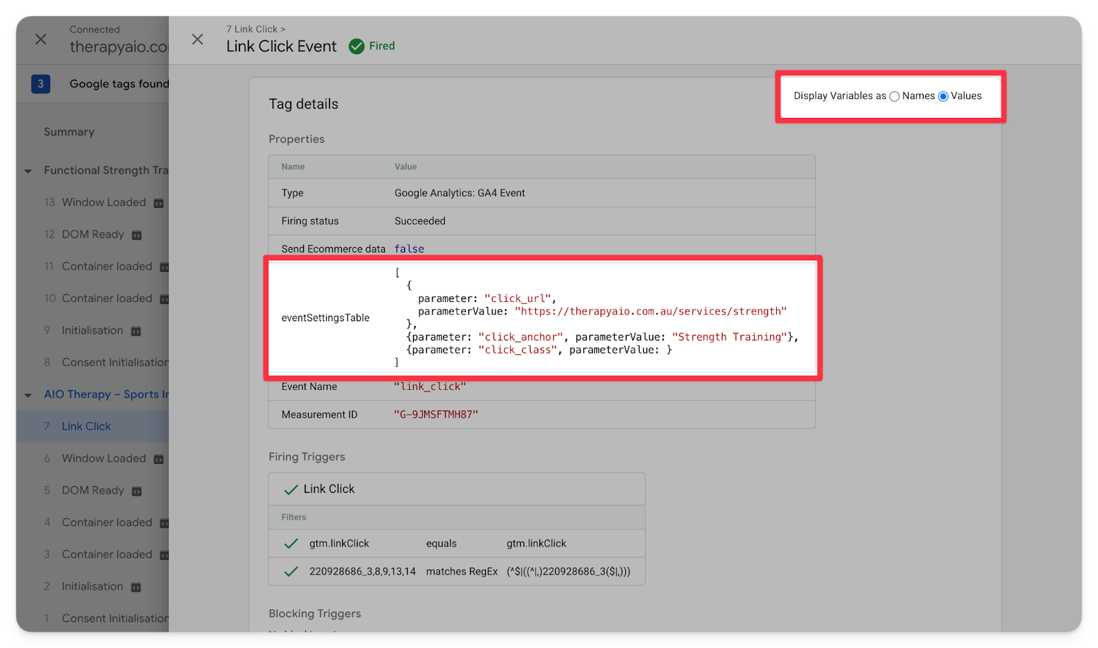Click the Google tags found count badge

[40, 84]
